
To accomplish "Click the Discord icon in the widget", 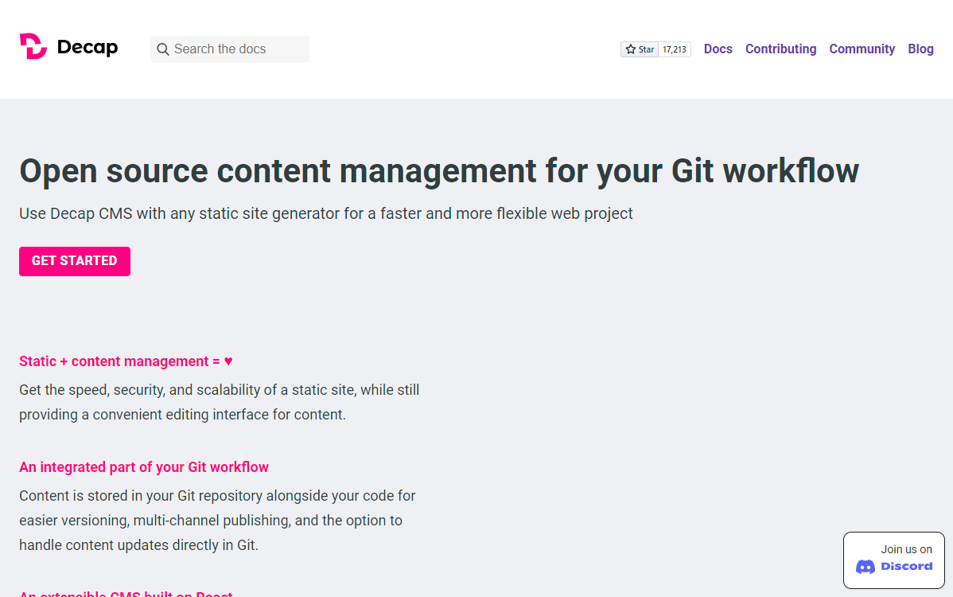I will pyautogui.click(x=866, y=566).
